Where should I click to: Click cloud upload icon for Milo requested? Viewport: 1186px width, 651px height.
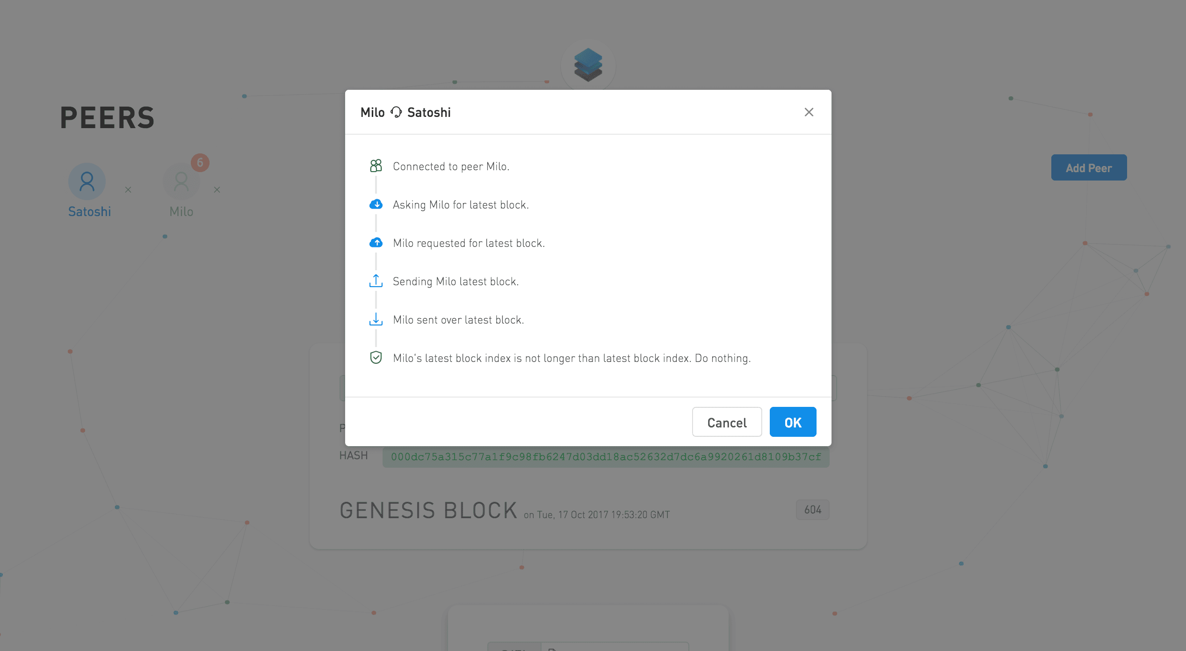(x=376, y=243)
